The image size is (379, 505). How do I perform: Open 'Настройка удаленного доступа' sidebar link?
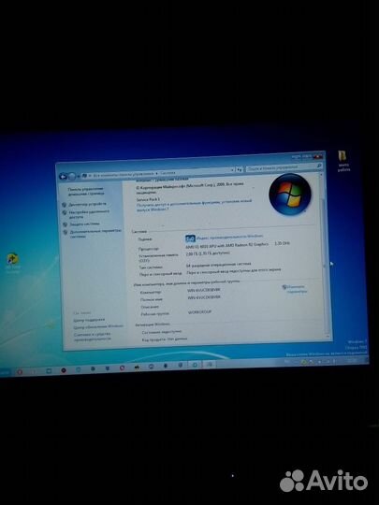click(x=89, y=214)
